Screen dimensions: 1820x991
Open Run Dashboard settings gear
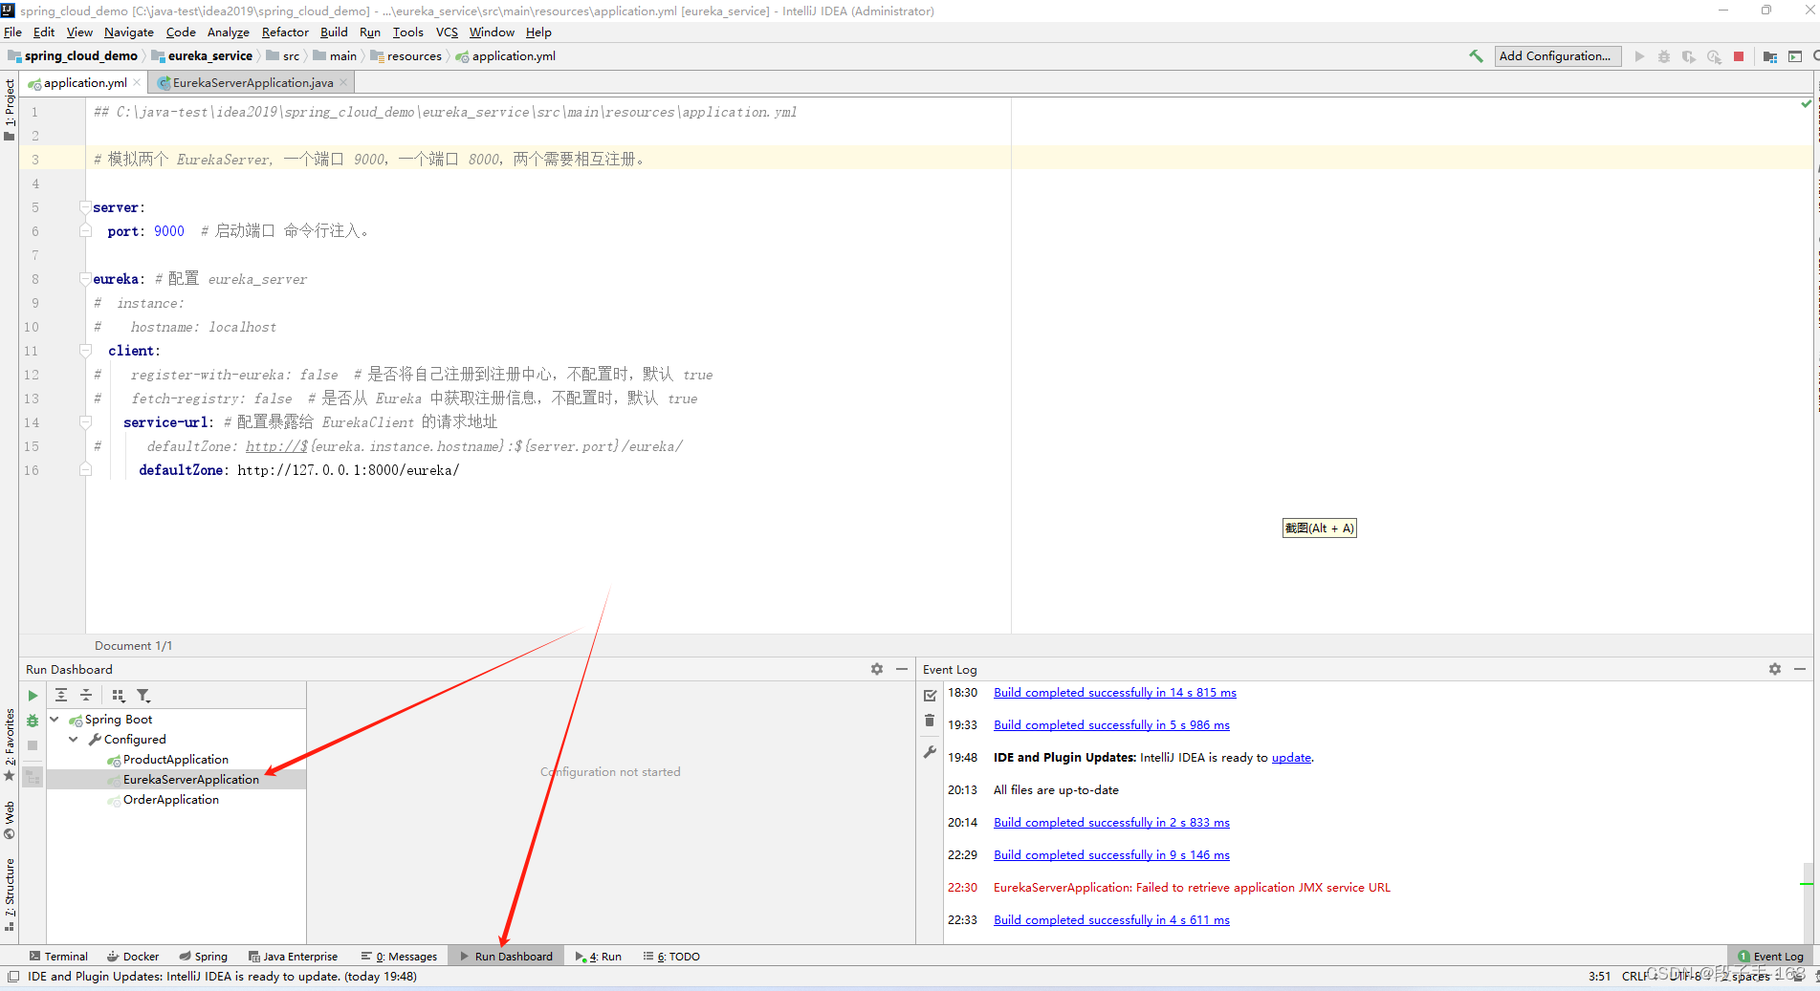pyautogui.click(x=877, y=669)
